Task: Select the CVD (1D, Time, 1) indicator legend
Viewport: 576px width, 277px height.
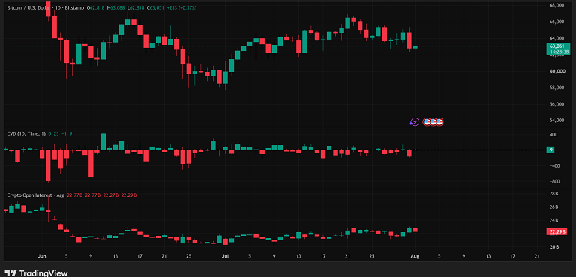Action: pyautogui.click(x=26, y=134)
